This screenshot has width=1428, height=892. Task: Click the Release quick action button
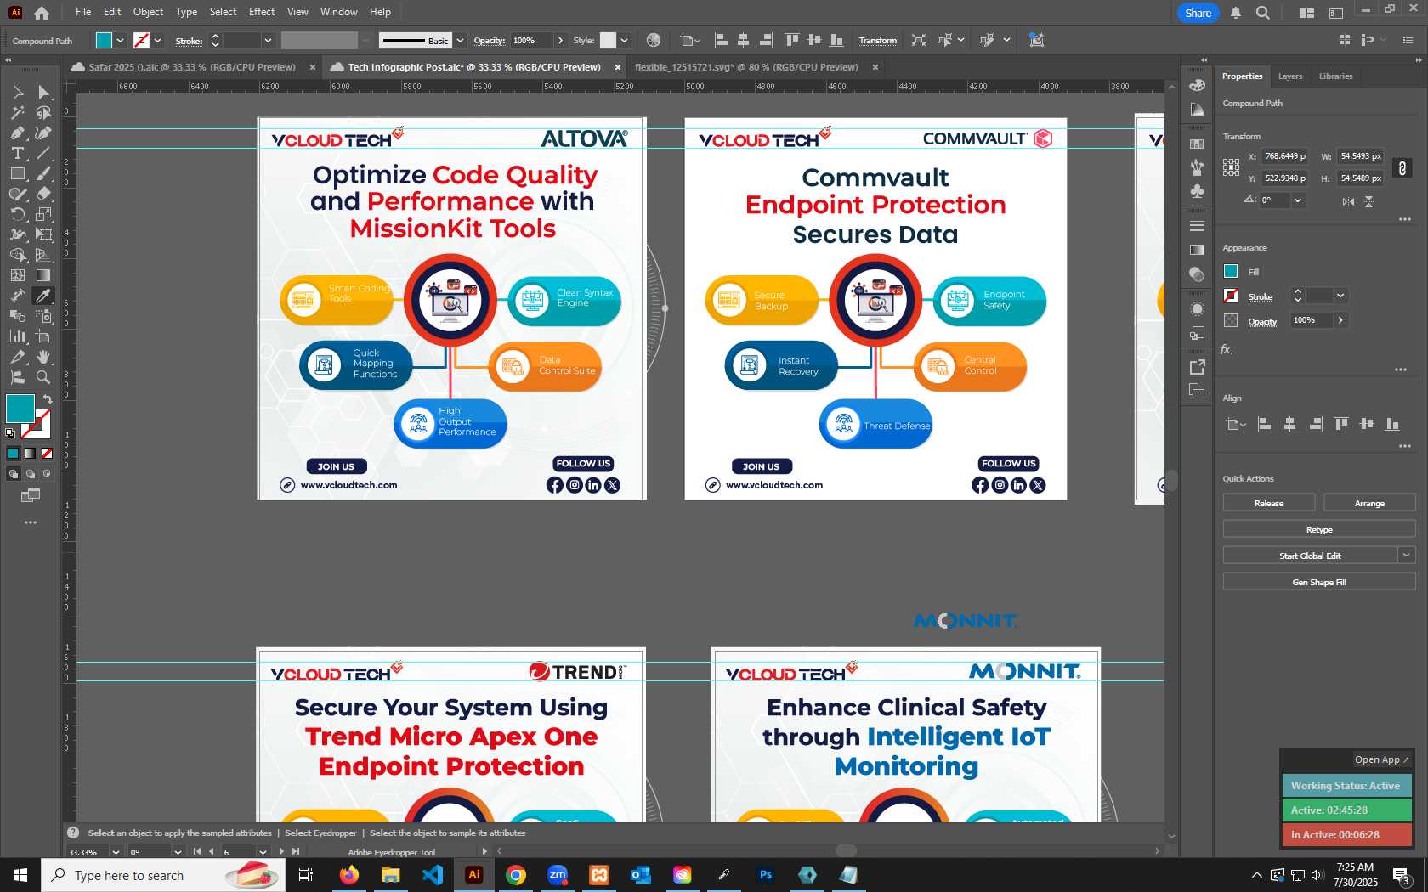(1268, 503)
